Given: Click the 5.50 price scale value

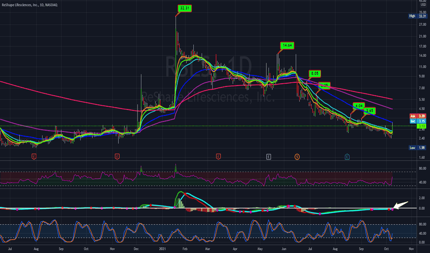Looking at the screenshot, I should click(x=422, y=99).
